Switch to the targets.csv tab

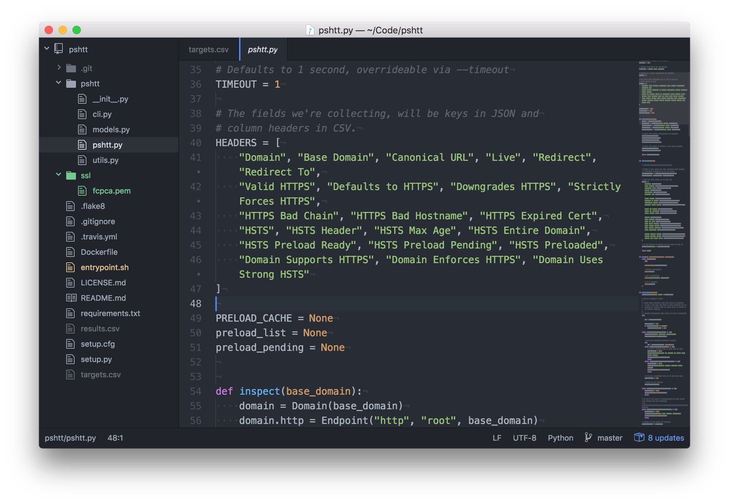(x=209, y=49)
